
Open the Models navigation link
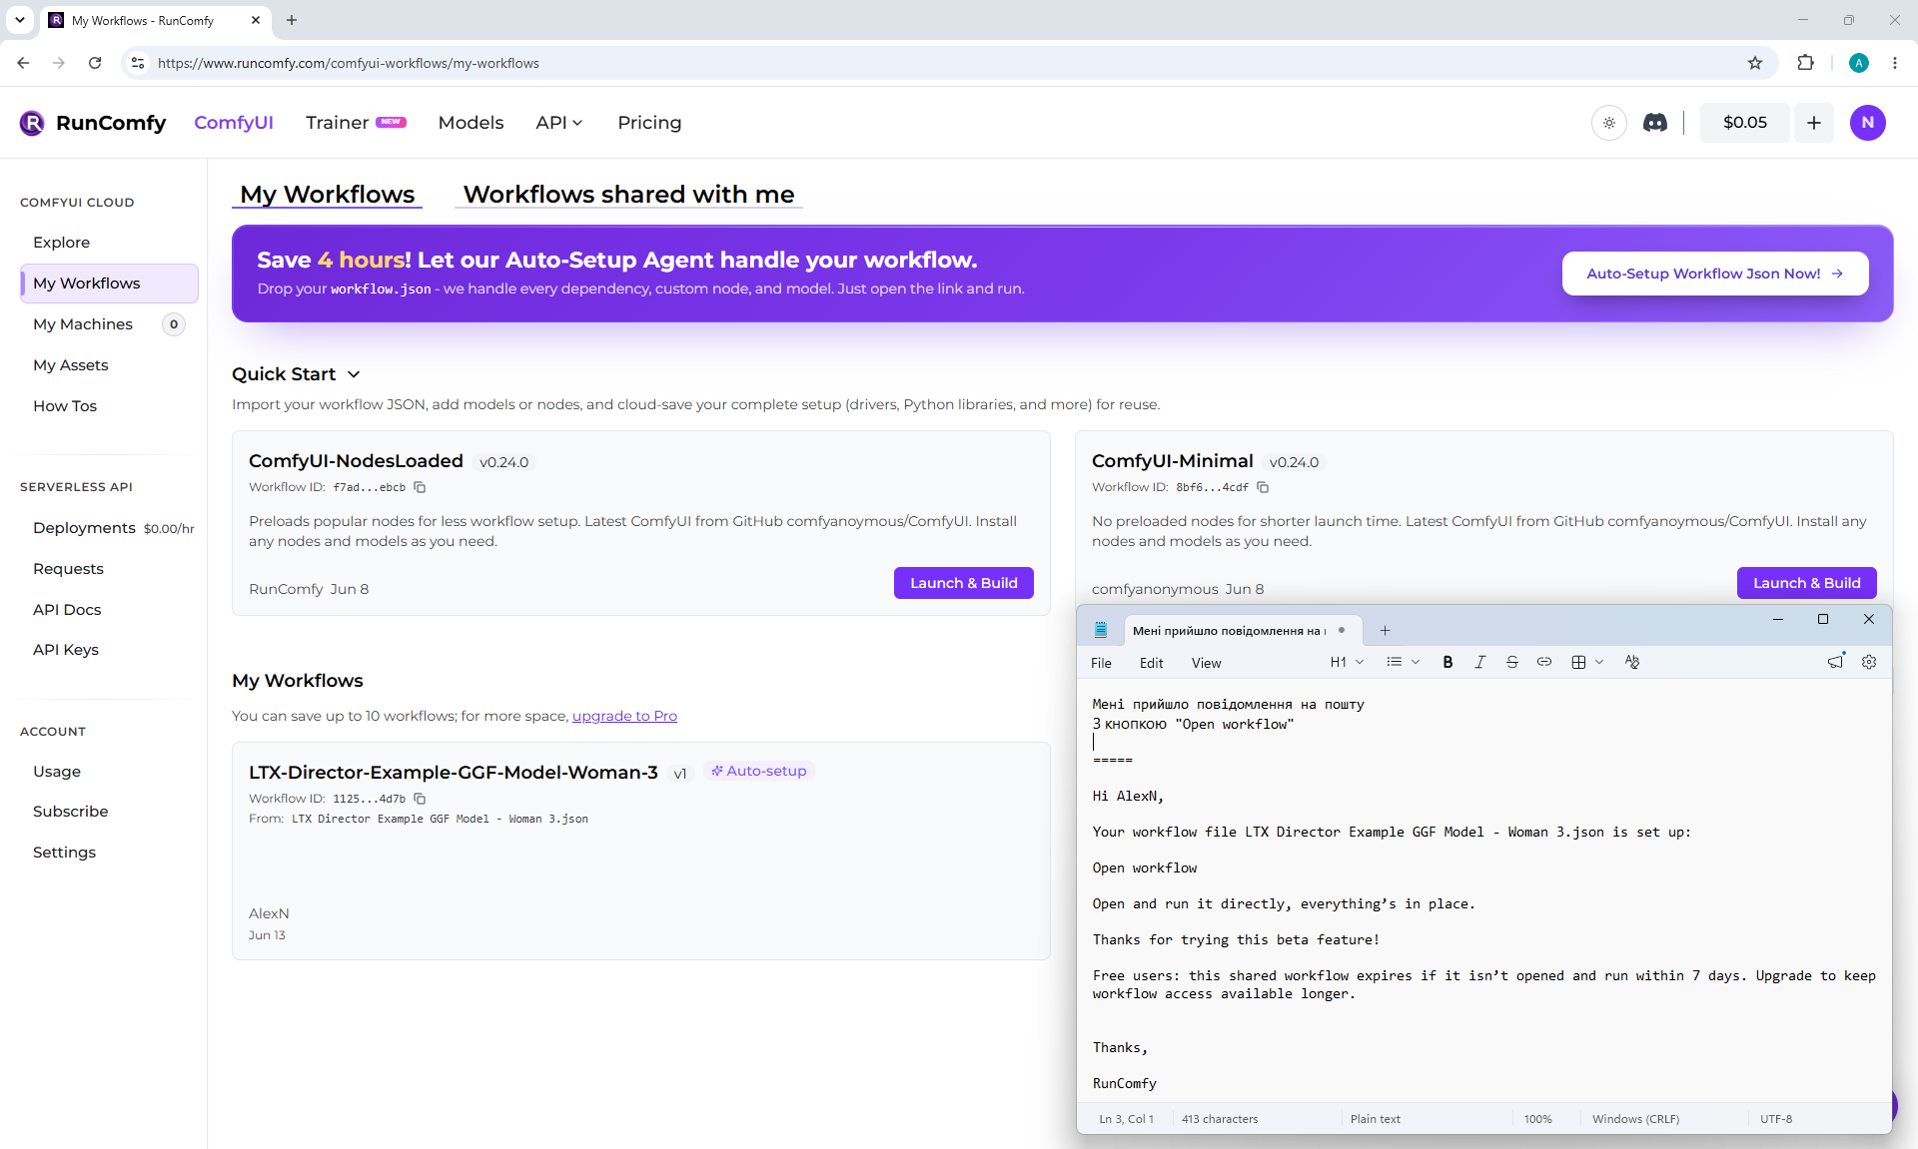[471, 123]
